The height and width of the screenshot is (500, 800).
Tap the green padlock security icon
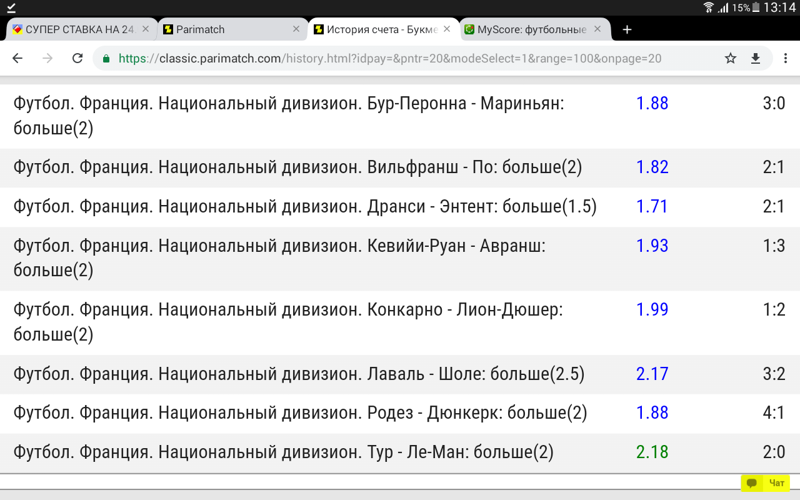[x=106, y=59]
